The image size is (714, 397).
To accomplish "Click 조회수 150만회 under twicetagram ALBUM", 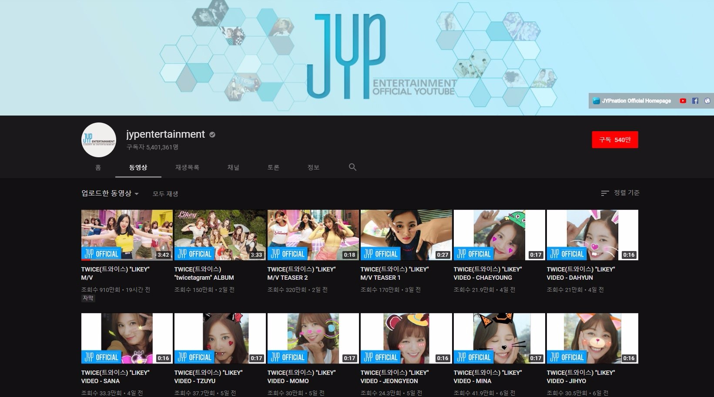I will (x=194, y=290).
